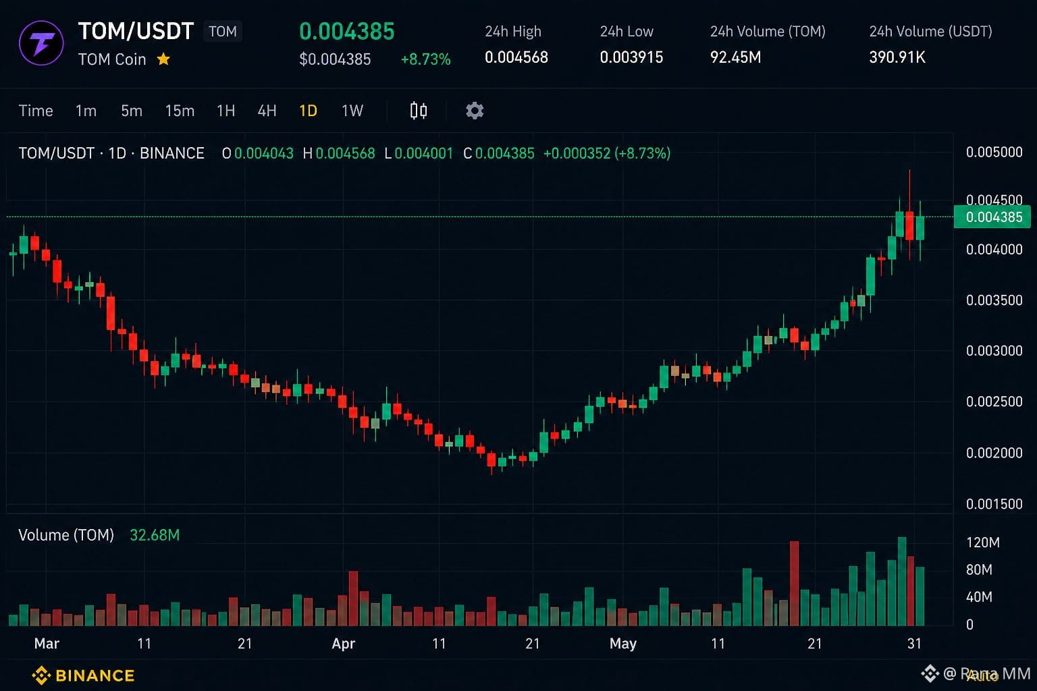Click the volume value 32.68M
1037x691 pixels.
tap(155, 535)
